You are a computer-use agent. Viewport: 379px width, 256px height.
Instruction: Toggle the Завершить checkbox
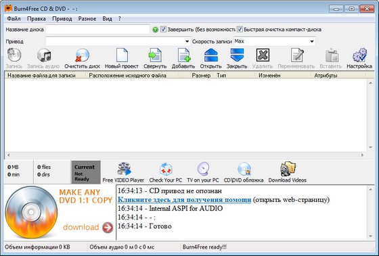click(163, 30)
